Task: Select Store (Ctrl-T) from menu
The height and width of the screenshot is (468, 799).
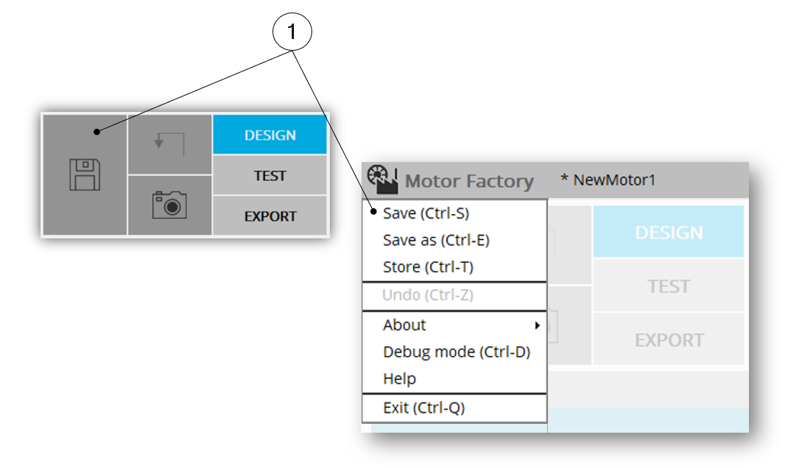Action: click(x=428, y=267)
